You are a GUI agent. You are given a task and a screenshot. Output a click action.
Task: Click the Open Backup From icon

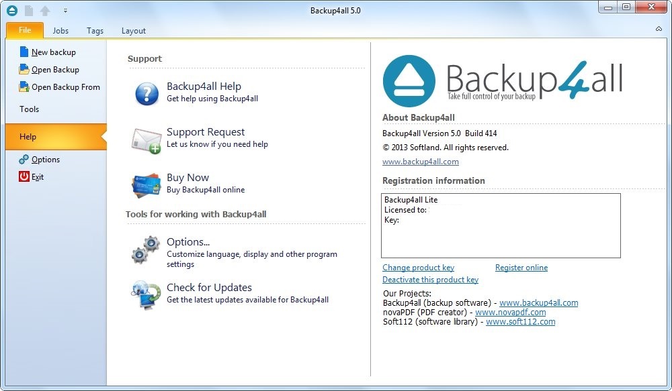[24, 87]
